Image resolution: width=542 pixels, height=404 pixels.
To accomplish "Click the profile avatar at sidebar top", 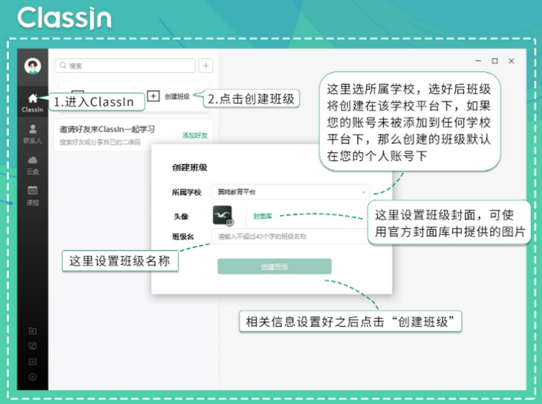I will pos(32,66).
